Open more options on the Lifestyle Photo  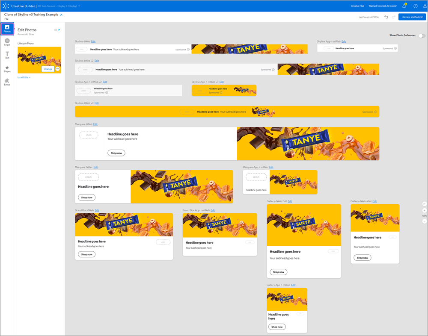[x=58, y=69]
